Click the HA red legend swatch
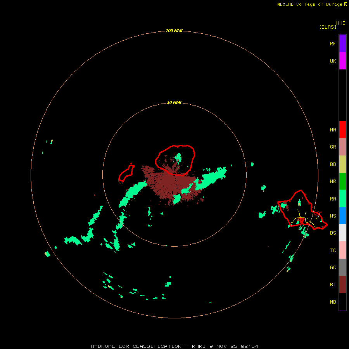Viewport: 349px width, 349px height. pyautogui.click(x=342, y=130)
